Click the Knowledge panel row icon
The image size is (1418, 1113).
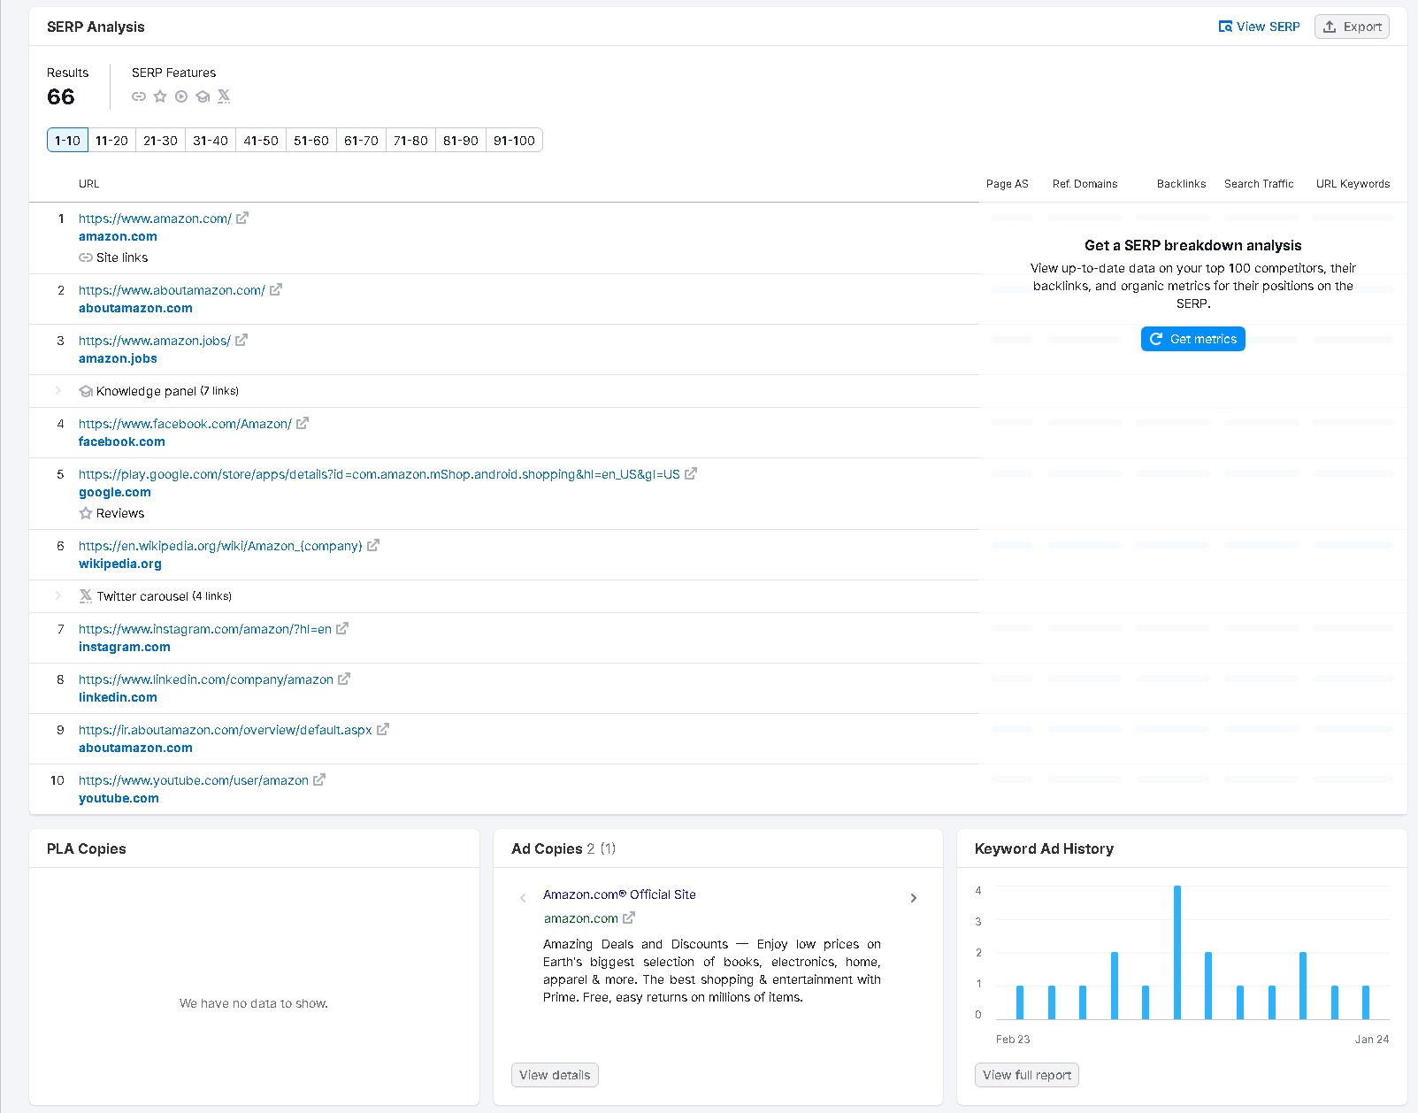86,391
